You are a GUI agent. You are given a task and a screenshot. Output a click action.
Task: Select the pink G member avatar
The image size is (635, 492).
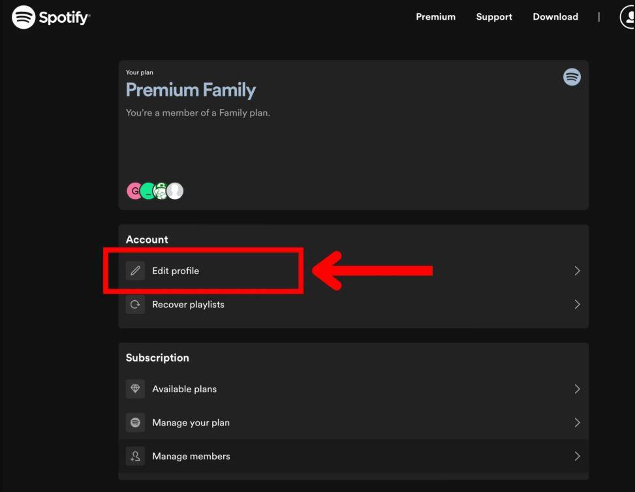click(134, 191)
